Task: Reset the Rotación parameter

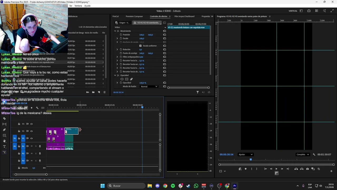Action: pyautogui.click(x=165, y=49)
